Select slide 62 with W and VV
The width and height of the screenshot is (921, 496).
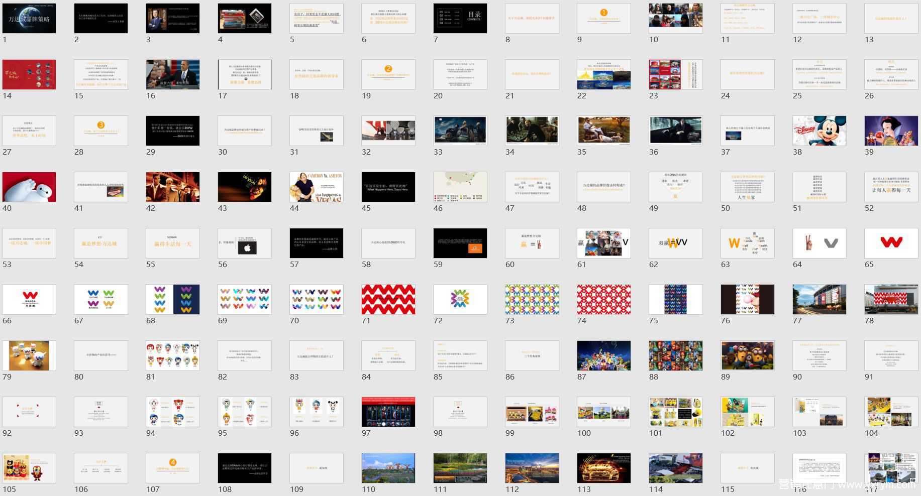point(676,243)
